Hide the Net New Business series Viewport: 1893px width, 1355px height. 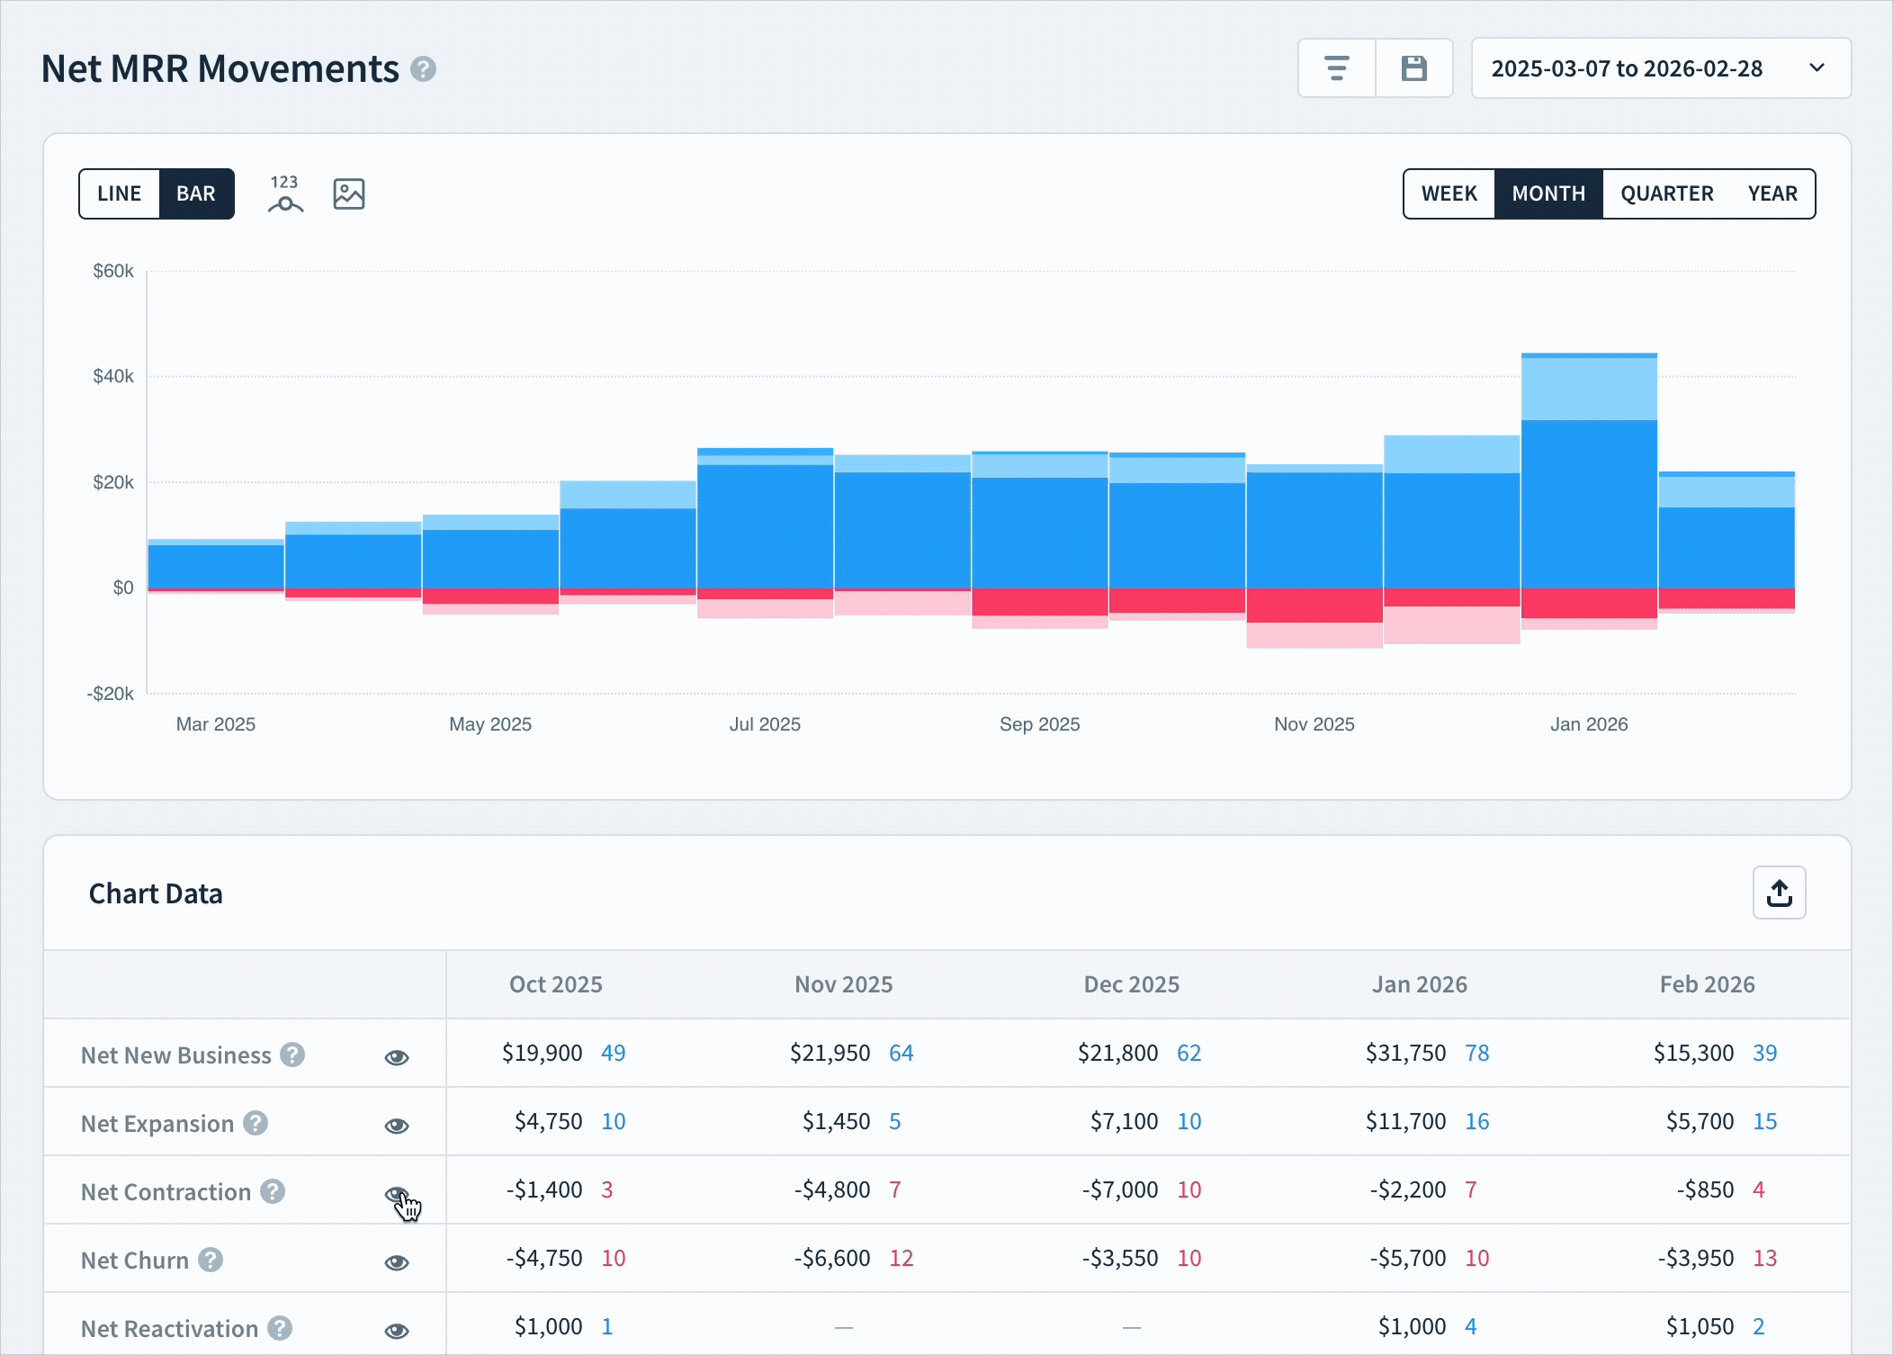pos(396,1056)
